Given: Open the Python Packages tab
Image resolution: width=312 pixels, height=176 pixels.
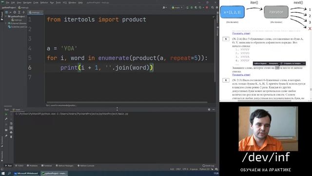Looking at the screenshot, I should [x=65, y=166].
